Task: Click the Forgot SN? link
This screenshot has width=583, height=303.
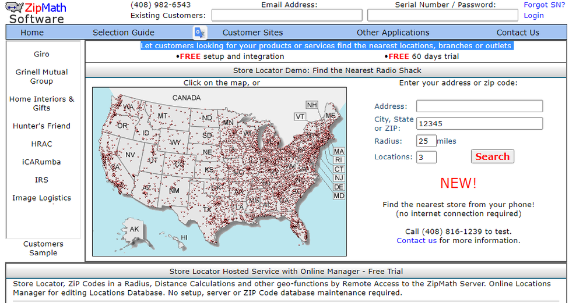Action: pos(545,5)
